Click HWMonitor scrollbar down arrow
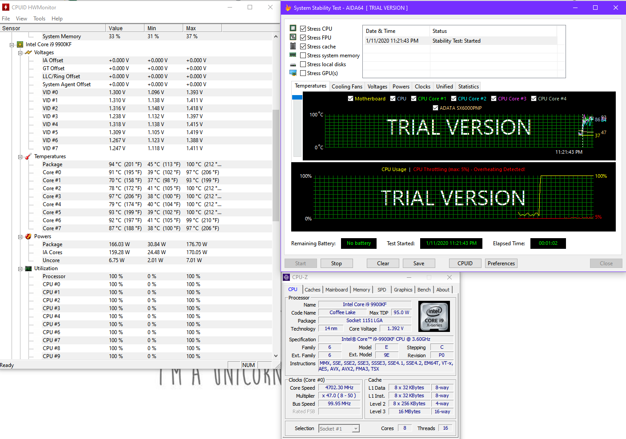Viewport: 626px width, 439px height. [x=276, y=355]
